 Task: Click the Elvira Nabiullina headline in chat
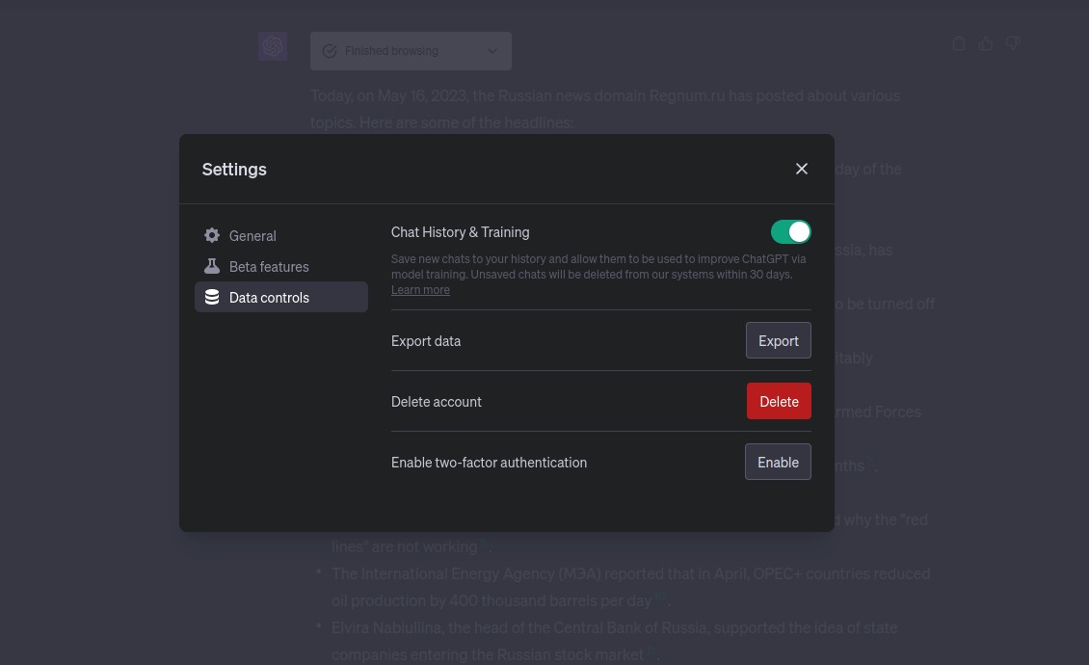tap(615, 641)
